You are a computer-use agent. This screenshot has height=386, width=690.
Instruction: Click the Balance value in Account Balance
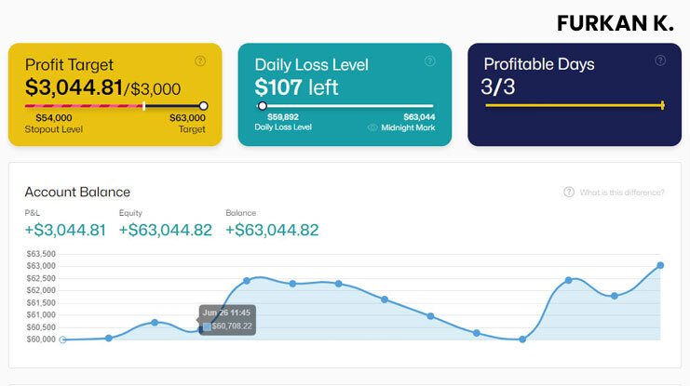click(x=272, y=231)
